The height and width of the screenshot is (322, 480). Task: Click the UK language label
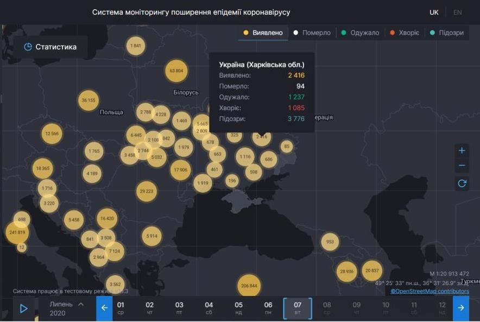pyautogui.click(x=433, y=11)
